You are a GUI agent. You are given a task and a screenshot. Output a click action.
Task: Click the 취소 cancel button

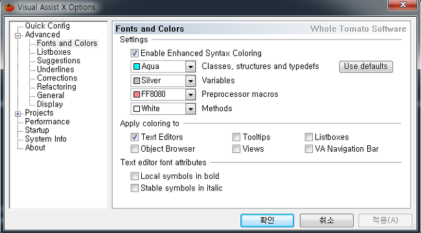(x=326, y=220)
